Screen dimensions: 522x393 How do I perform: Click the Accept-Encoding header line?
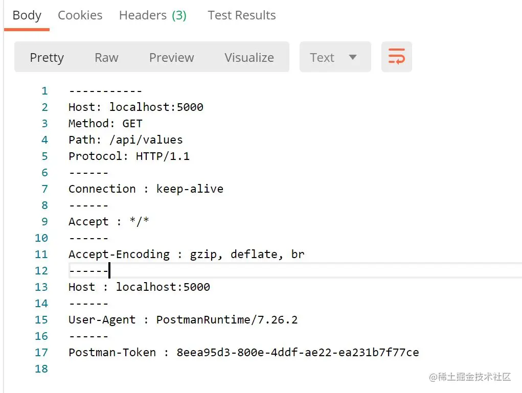click(x=186, y=255)
